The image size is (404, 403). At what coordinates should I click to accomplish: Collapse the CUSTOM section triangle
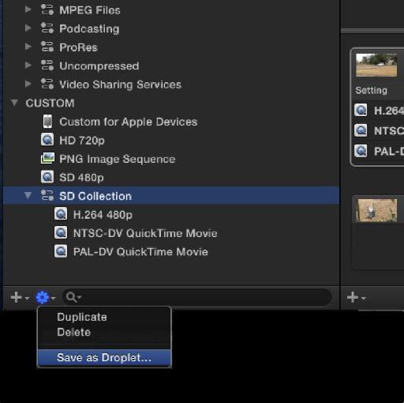pos(14,103)
